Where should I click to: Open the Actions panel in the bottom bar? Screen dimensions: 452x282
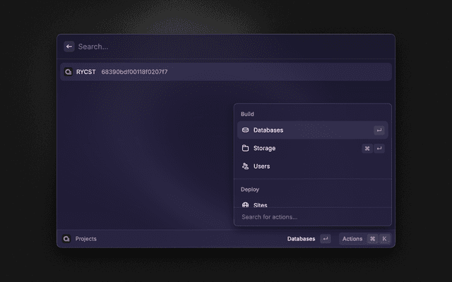(x=352, y=239)
